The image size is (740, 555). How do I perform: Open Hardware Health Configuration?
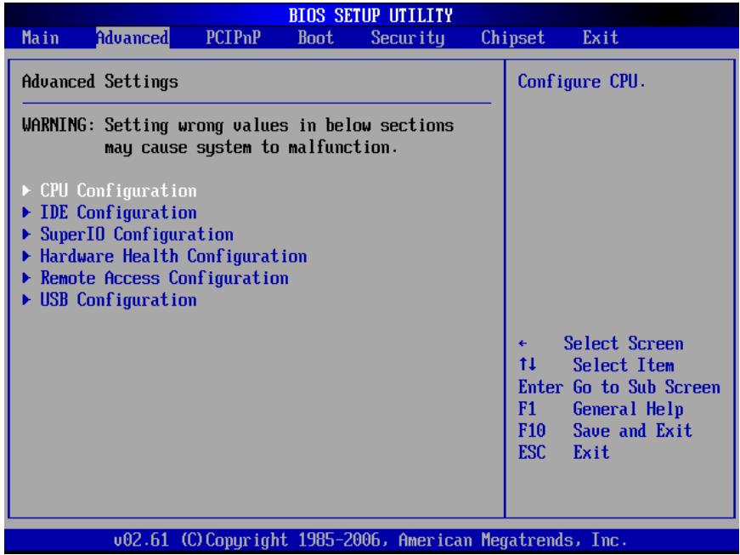point(173,257)
